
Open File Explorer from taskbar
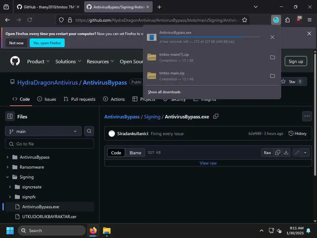click(106, 231)
